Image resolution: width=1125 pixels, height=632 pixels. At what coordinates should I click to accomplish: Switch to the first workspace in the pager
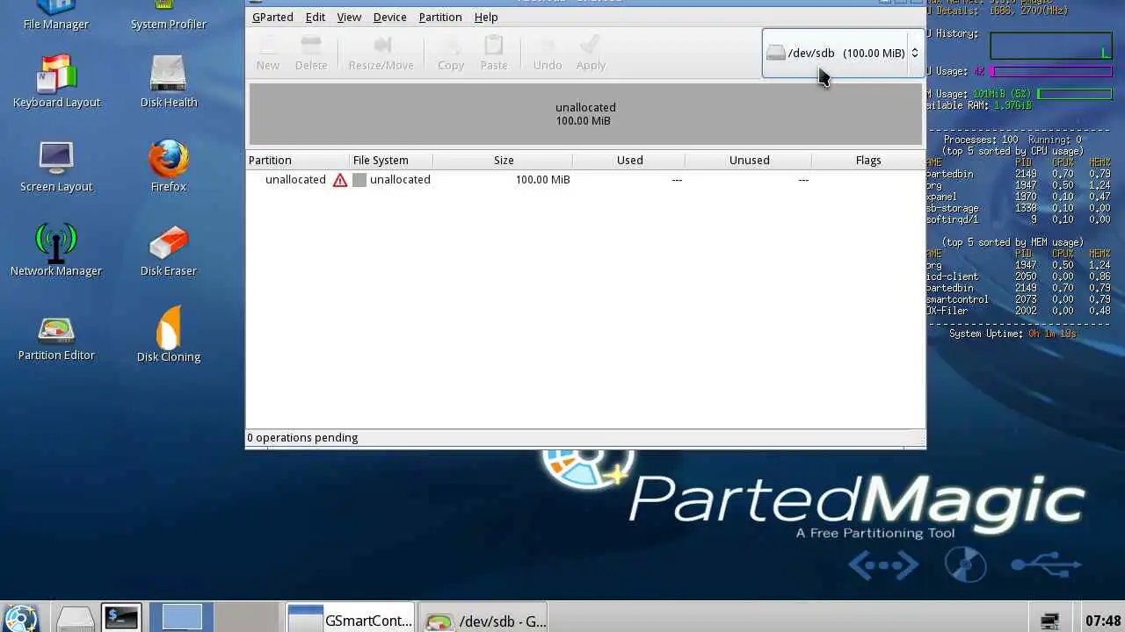coord(182,617)
